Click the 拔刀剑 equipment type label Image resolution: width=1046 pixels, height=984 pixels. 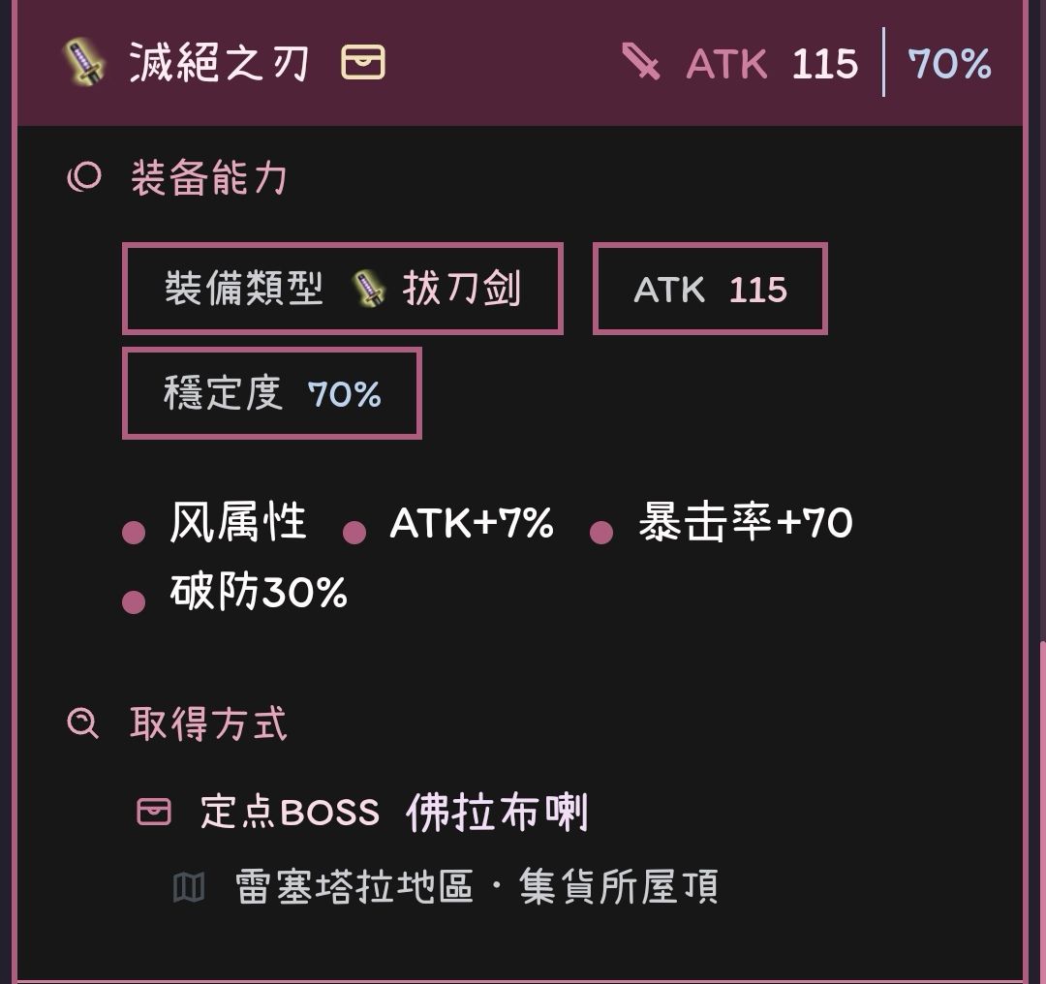tap(462, 289)
